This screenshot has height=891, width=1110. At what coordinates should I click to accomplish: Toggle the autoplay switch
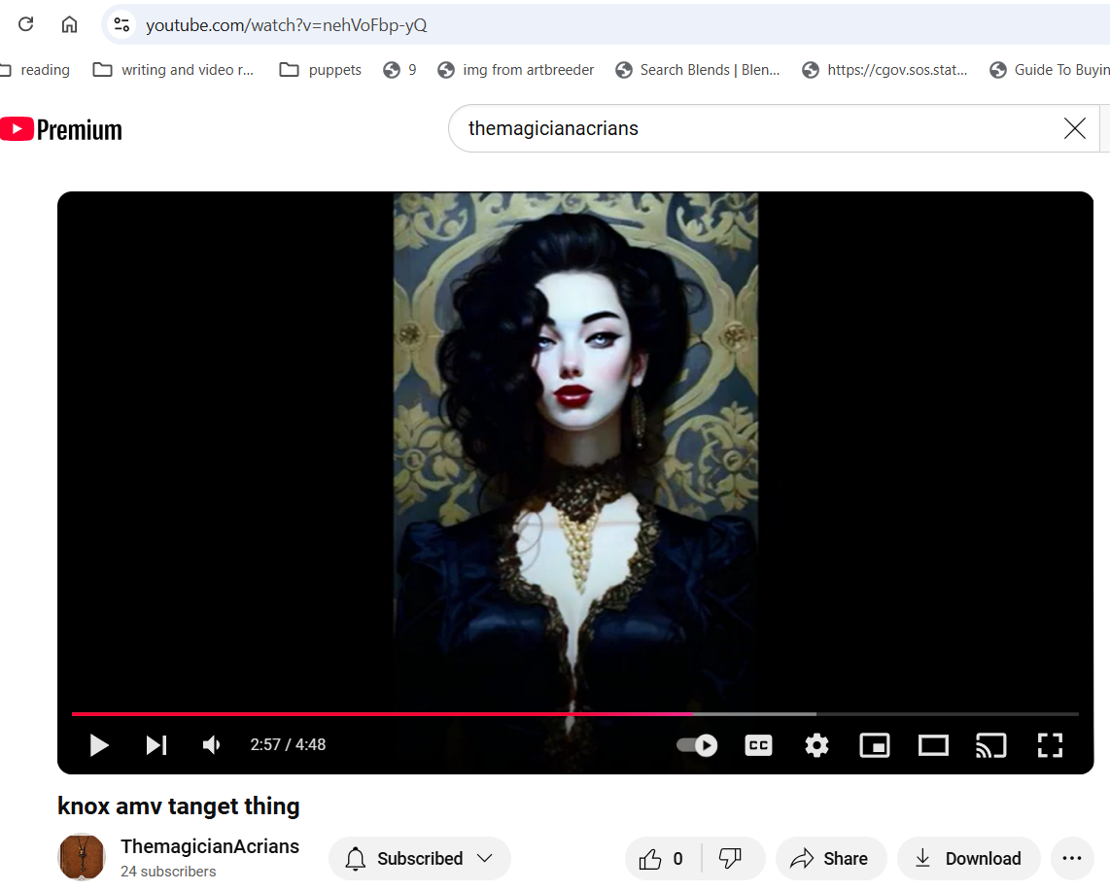coord(697,745)
